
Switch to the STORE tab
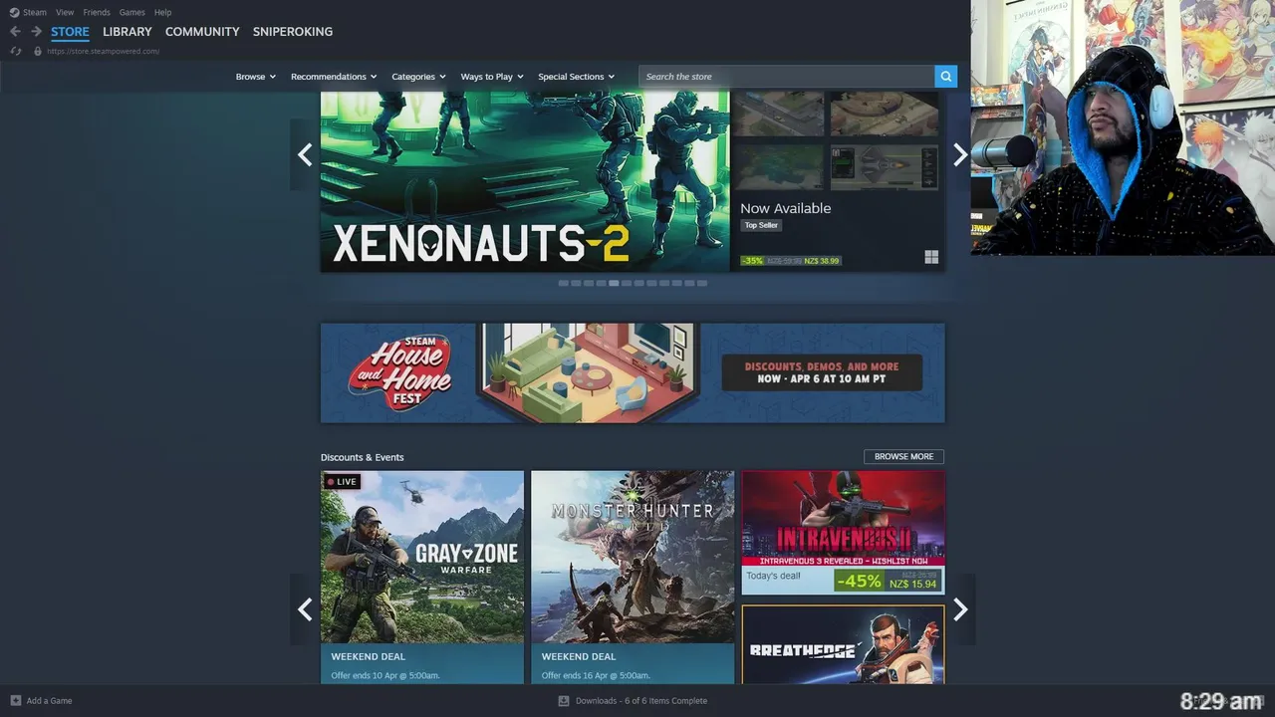[x=71, y=32]
